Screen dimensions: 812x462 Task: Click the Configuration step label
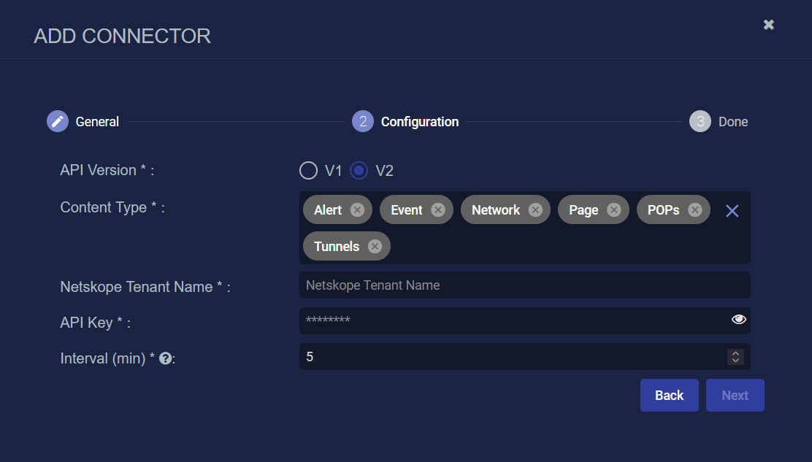click(x=420, y=122)
